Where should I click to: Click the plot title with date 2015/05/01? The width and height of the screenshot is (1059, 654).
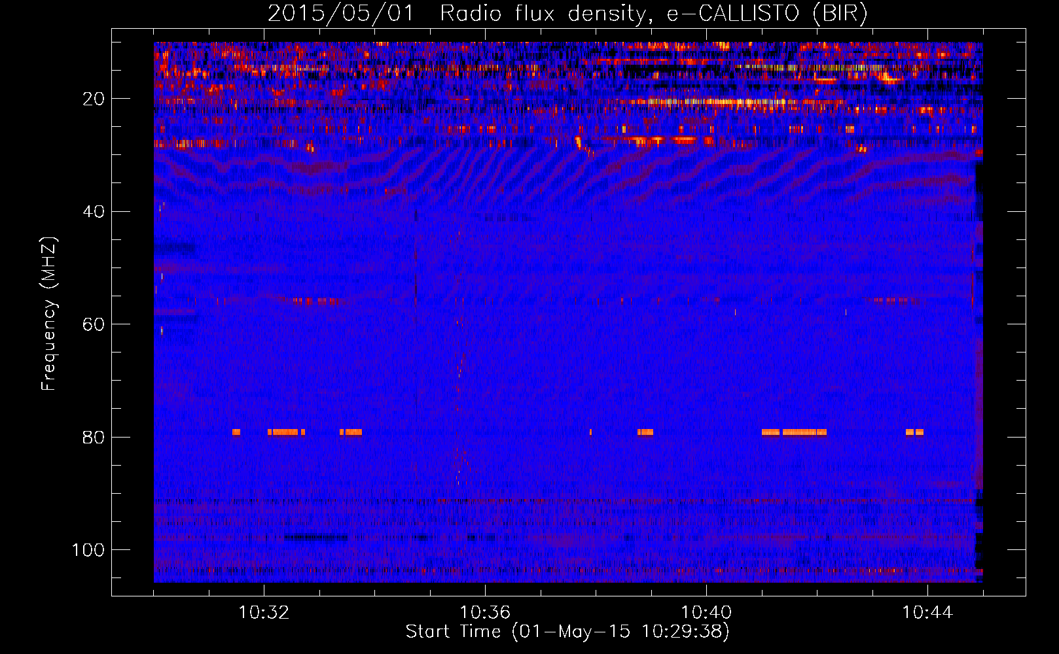coord(567,14)
